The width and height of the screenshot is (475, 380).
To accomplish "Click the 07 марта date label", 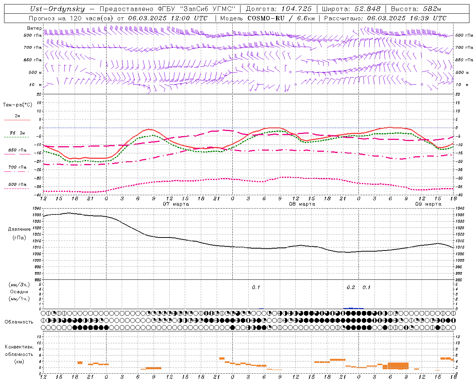I will [x=176, y=204].
